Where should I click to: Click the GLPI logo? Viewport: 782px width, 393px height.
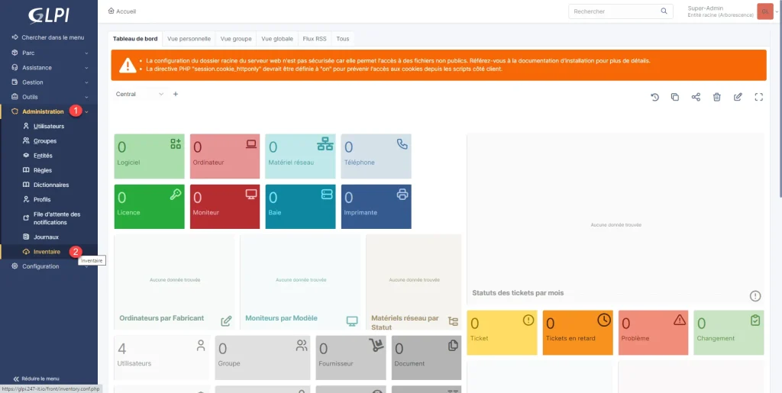(48, 15)
